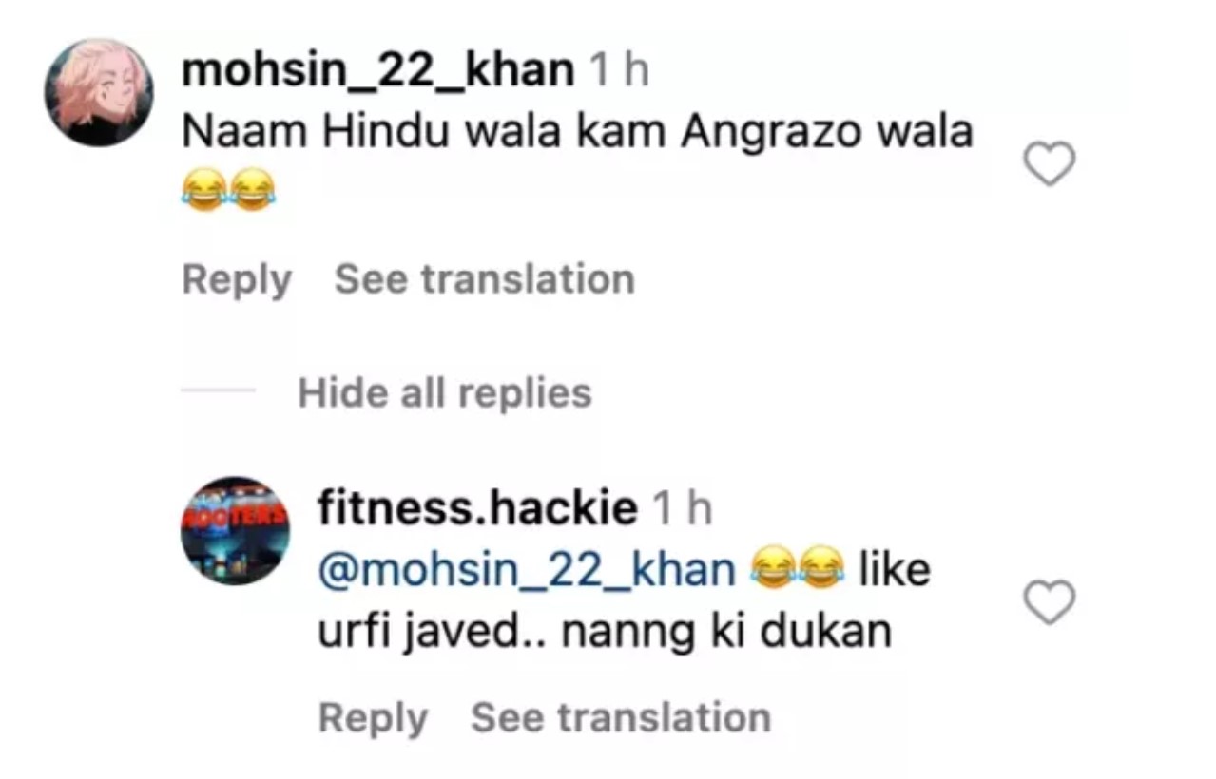
Task: Click the word like in fitness.hackie's reply
Action: (894, 570)
